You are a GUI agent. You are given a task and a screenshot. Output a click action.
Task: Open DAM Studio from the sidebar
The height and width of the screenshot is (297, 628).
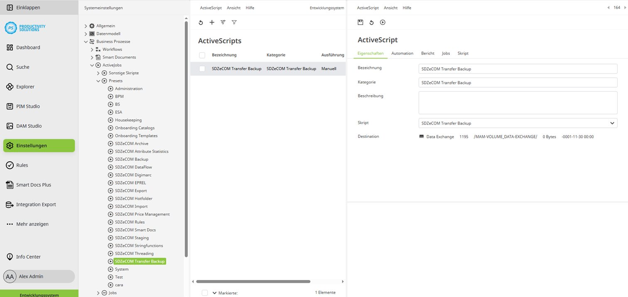coord(29,126)
